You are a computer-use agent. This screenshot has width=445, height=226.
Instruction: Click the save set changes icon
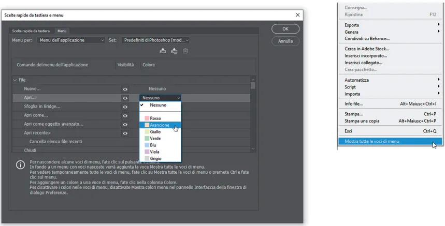pos(163,51)
